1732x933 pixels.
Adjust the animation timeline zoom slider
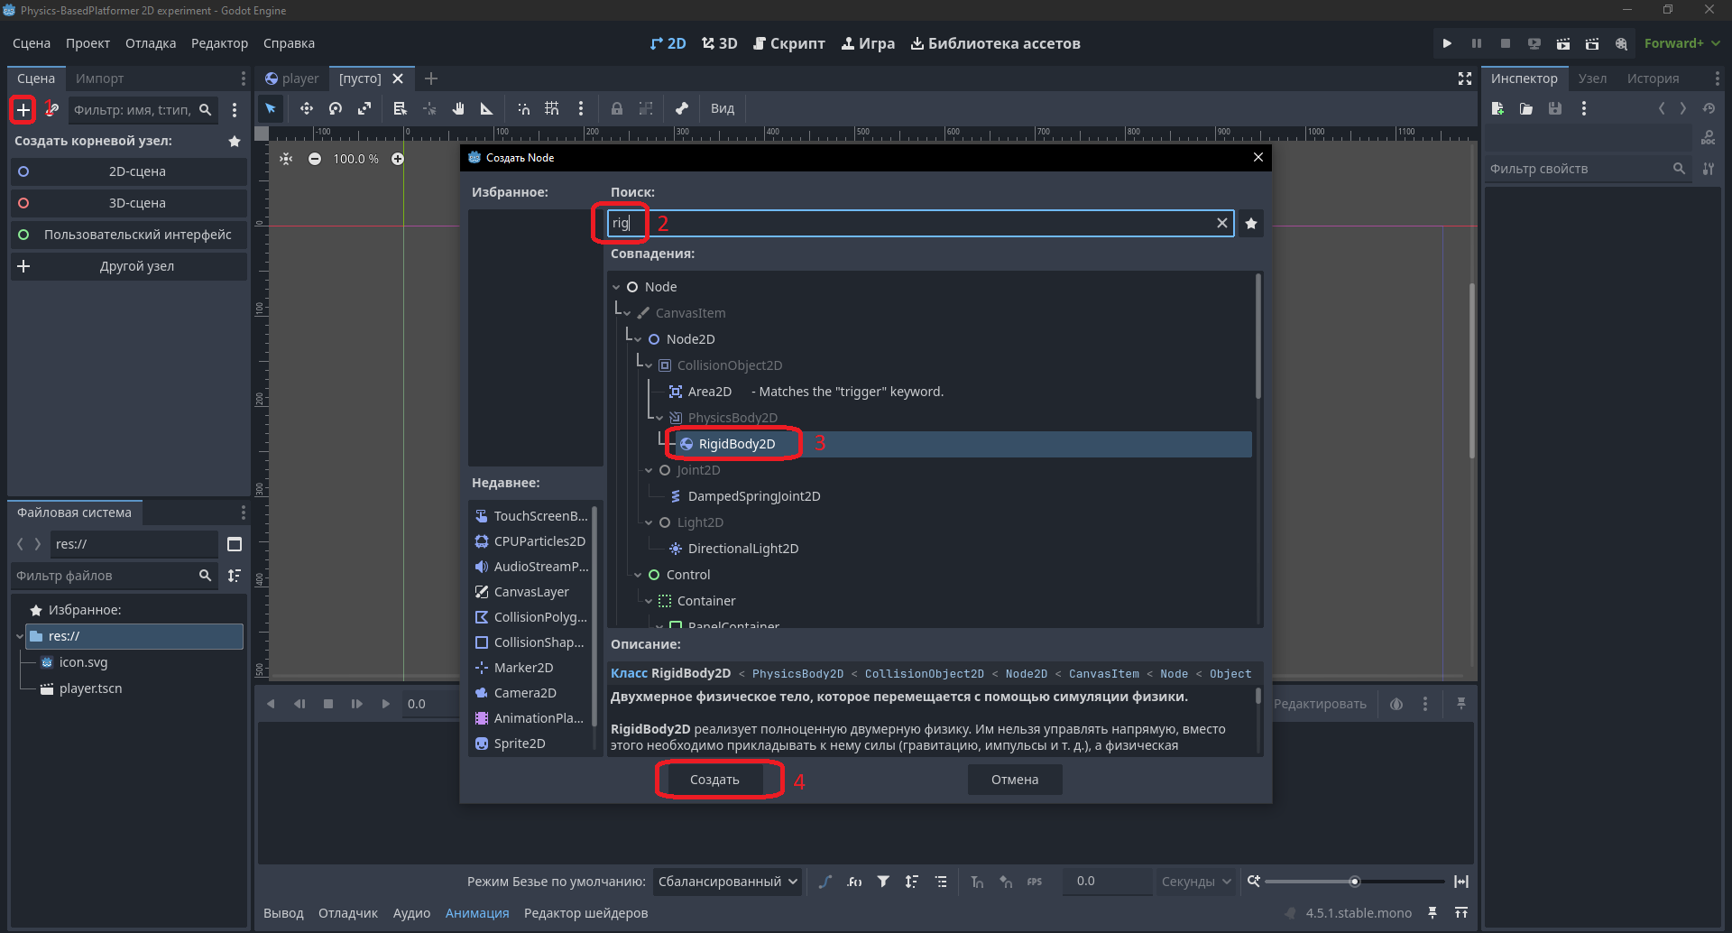point(1354,882)
